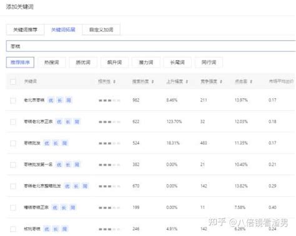
Task: Select the 同行词 filter
Action: (209, 62)
